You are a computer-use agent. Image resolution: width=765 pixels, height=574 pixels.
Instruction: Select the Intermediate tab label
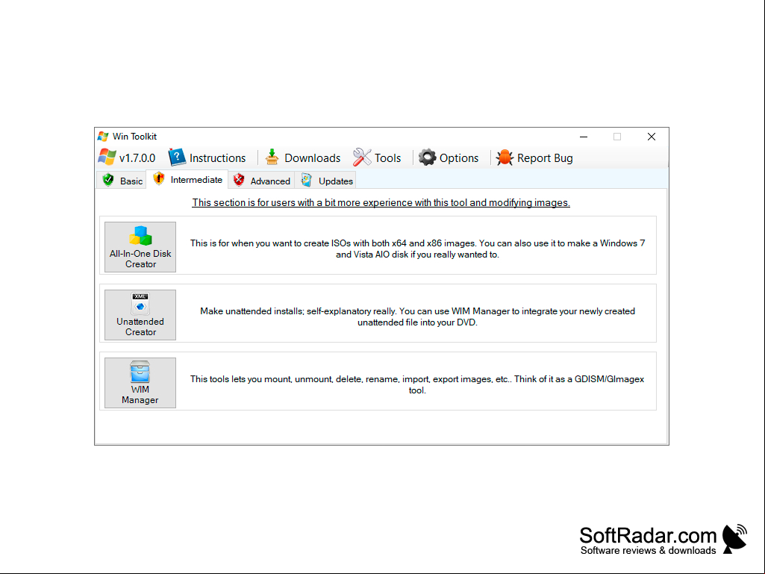point(196,180)
